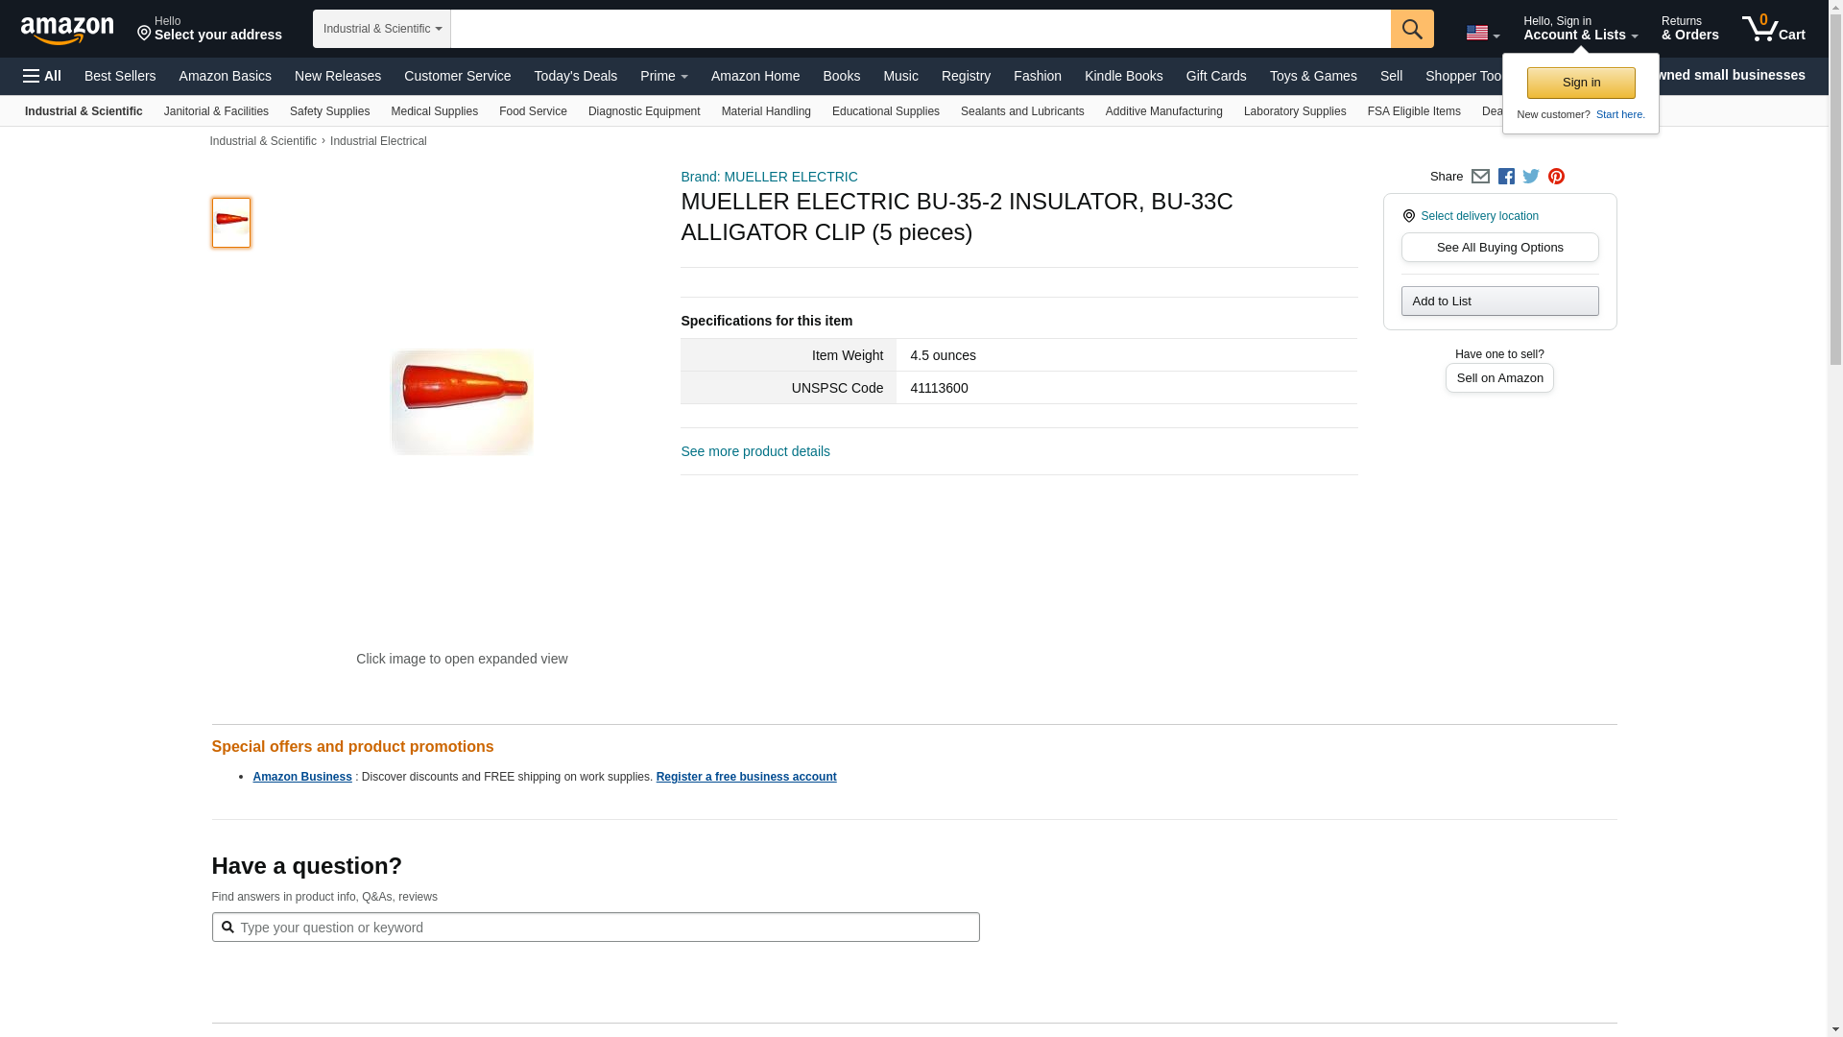The width and height of the screenshot is (1843, 1037).
Task: Click the question keyword input field
Action: click(x=595, y=928)
